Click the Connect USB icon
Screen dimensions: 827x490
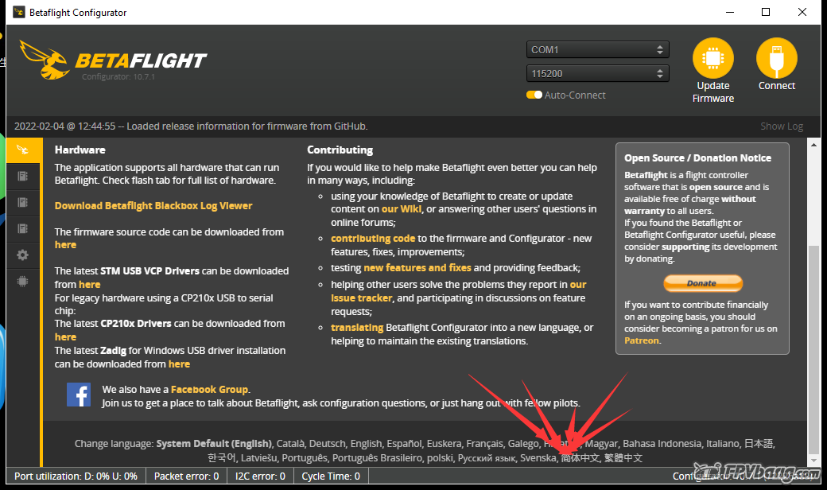(x=776, y=58)
